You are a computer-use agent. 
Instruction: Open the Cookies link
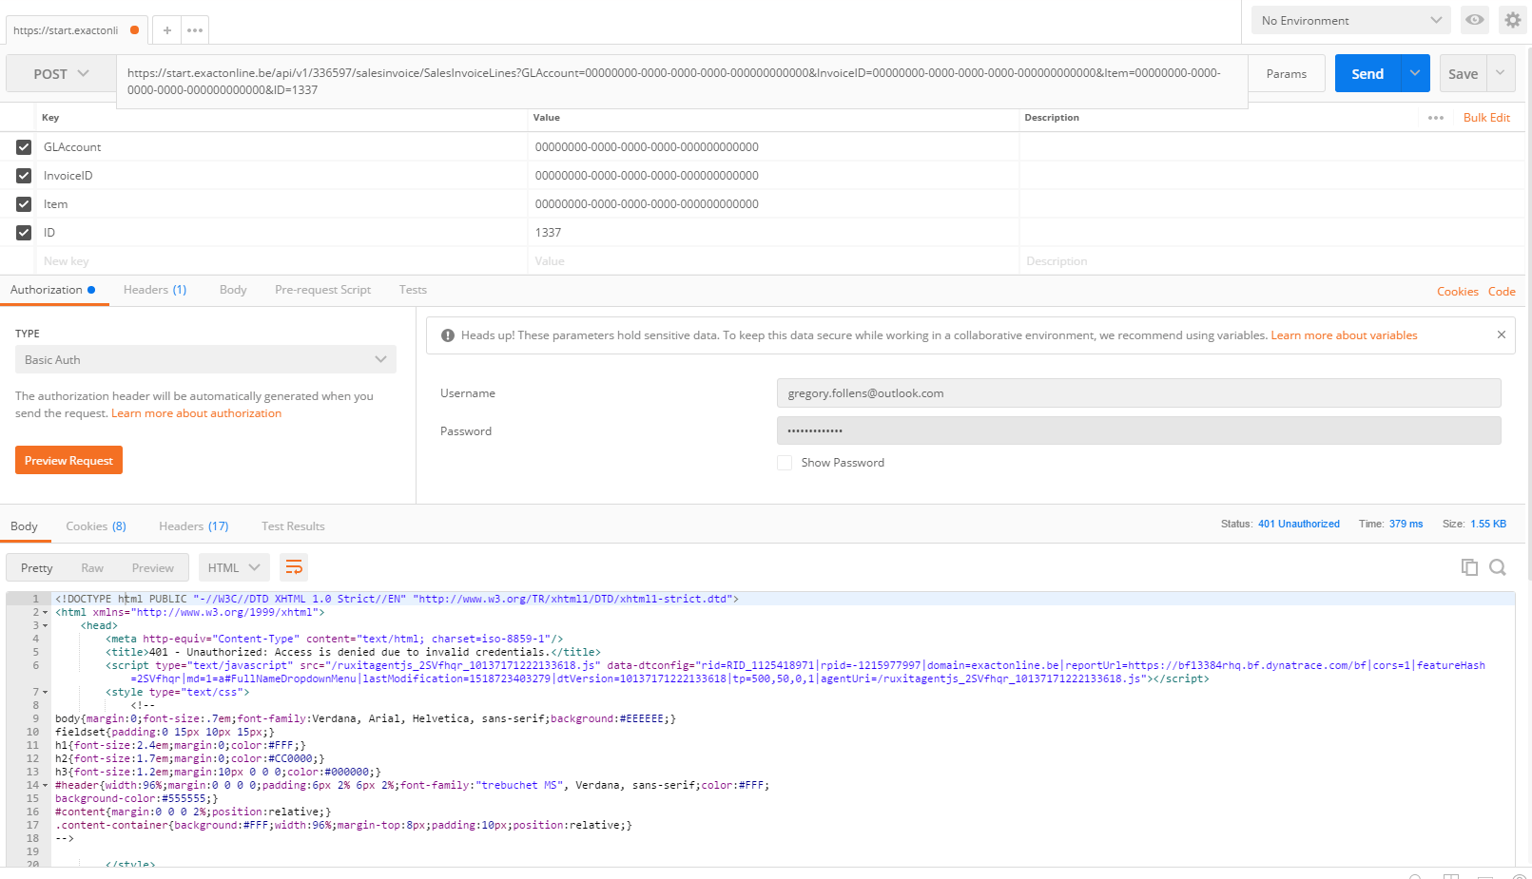tap(1458, 292)
